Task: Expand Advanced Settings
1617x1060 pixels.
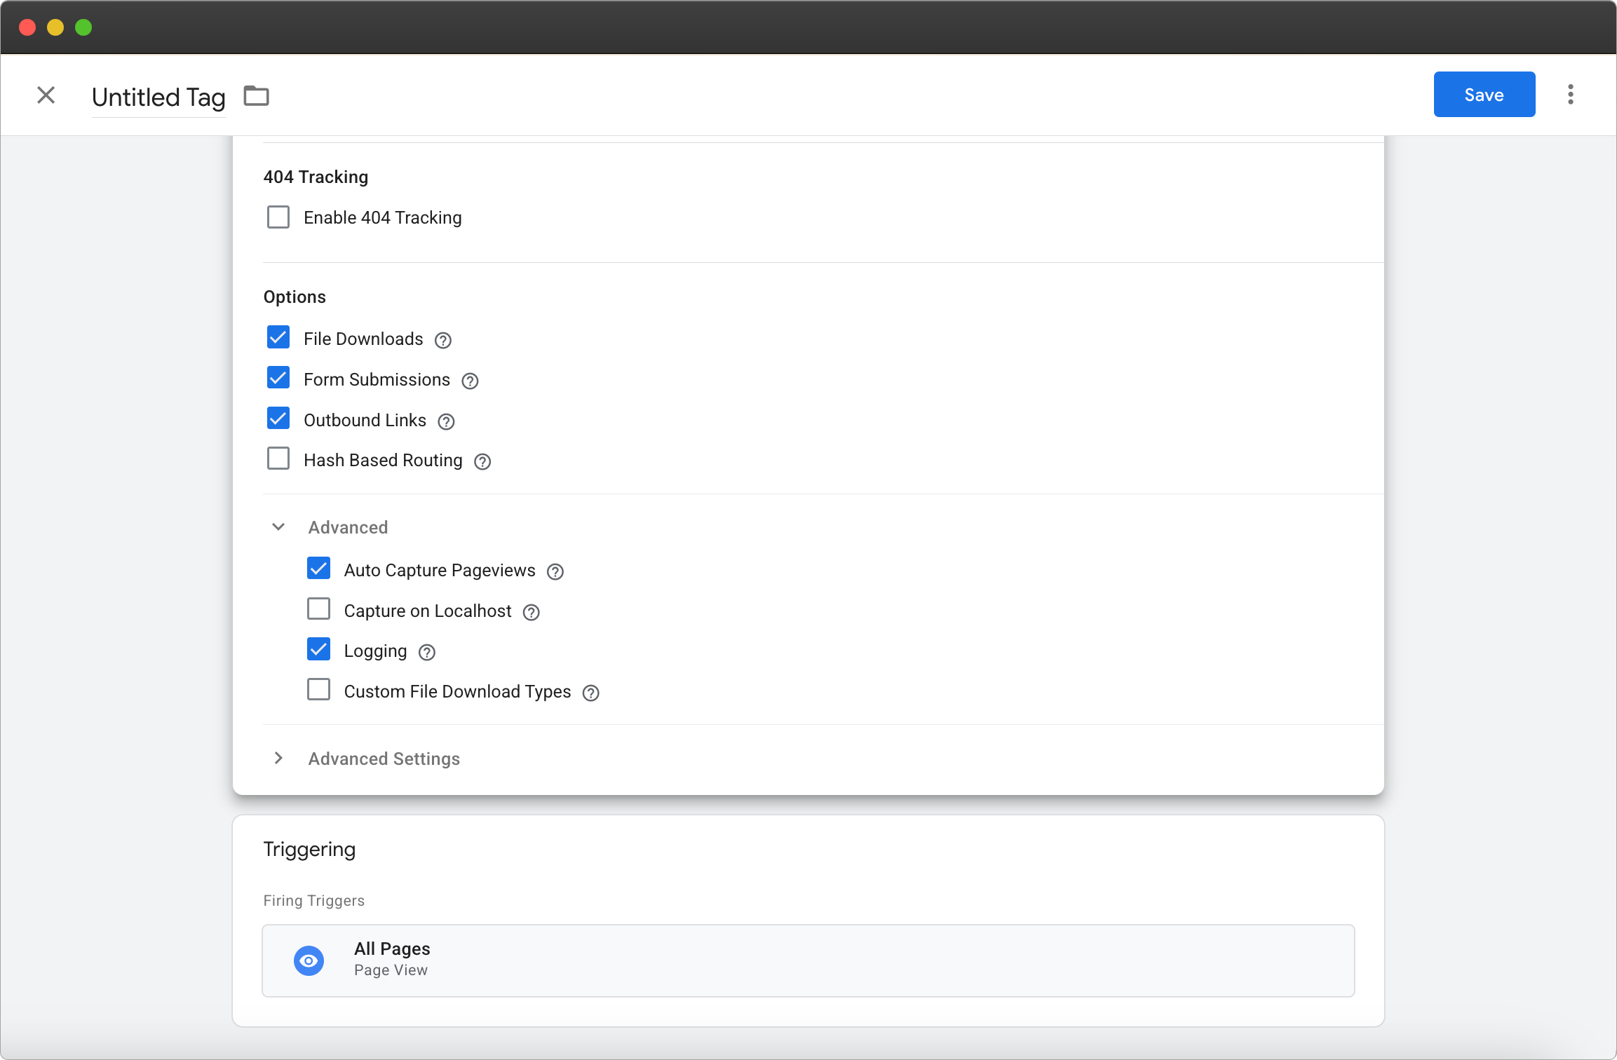Action: pos(278,758)
